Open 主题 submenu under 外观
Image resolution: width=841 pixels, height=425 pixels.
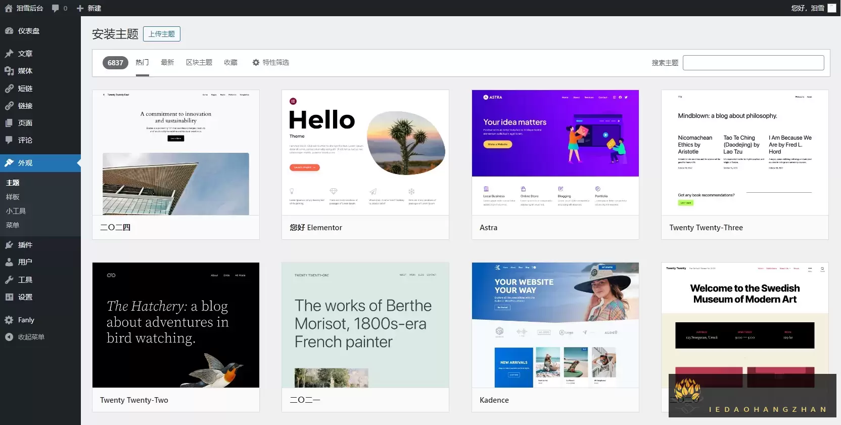[13, 183]
